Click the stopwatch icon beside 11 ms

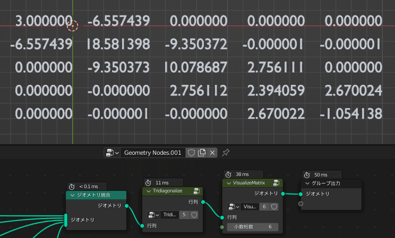click(148, 183)
